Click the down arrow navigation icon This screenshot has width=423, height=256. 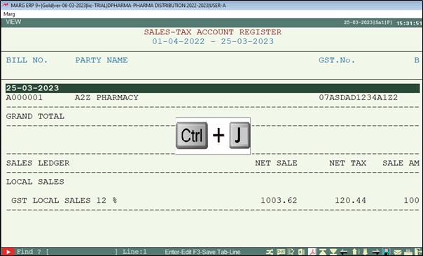click(x=365, y=252)
